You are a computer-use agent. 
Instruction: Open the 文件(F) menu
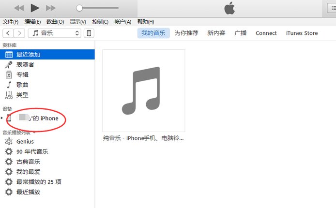tap(11, 22)
